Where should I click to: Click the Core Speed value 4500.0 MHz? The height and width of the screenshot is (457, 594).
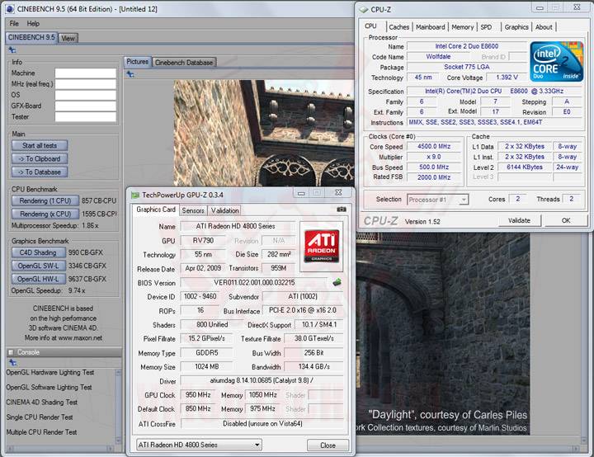coord(434,146)
